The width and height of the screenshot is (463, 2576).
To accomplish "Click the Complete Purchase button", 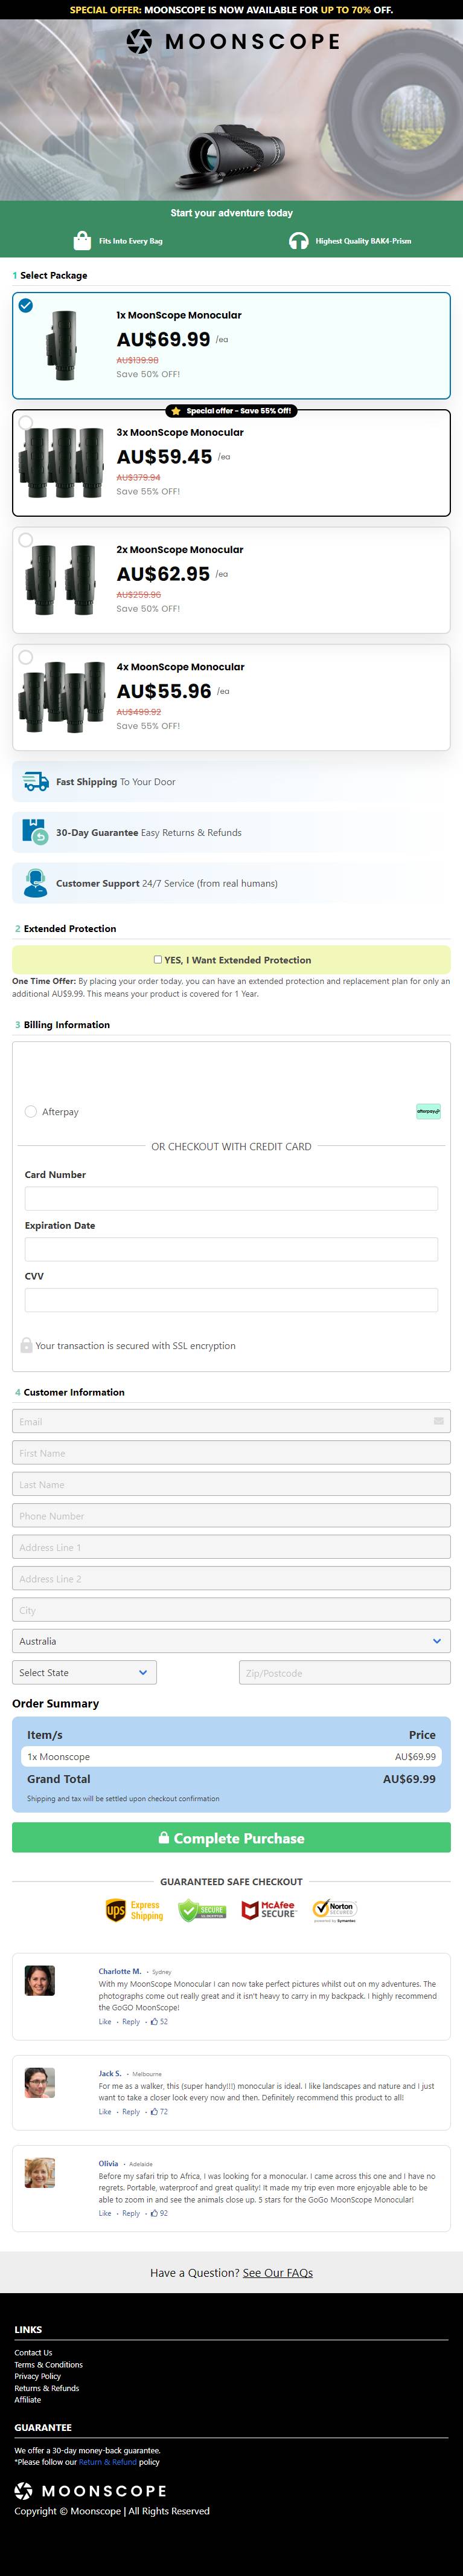I will pos(232,1837).
